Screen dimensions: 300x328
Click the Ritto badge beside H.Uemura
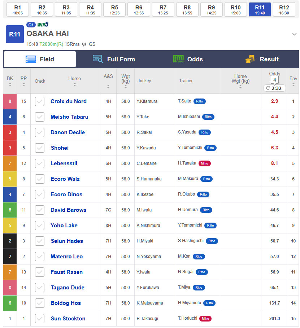tap(206, 210)
